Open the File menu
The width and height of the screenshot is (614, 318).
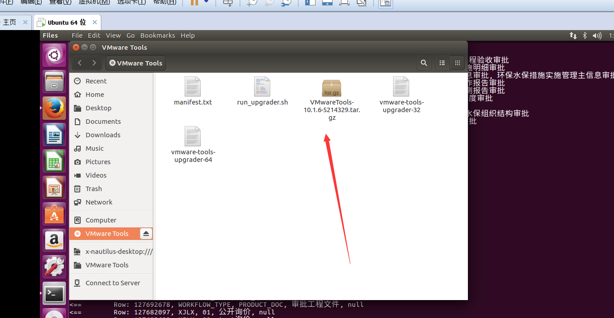(x=77, y=35)
